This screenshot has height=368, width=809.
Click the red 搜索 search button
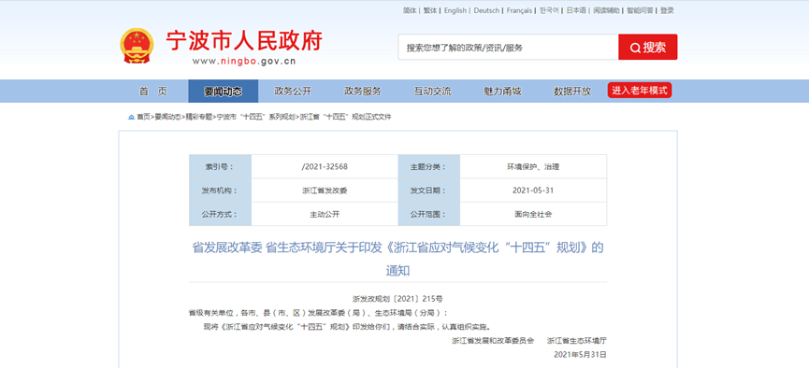647,48
